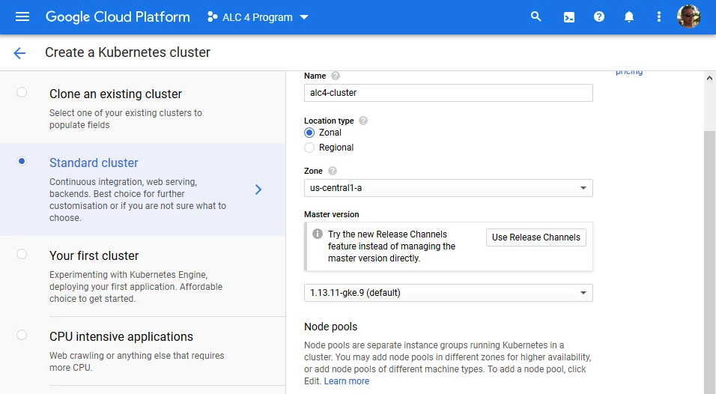Select Clone an existing cluster radio
This screenshot has height=394, width=716.
[22, 92]
